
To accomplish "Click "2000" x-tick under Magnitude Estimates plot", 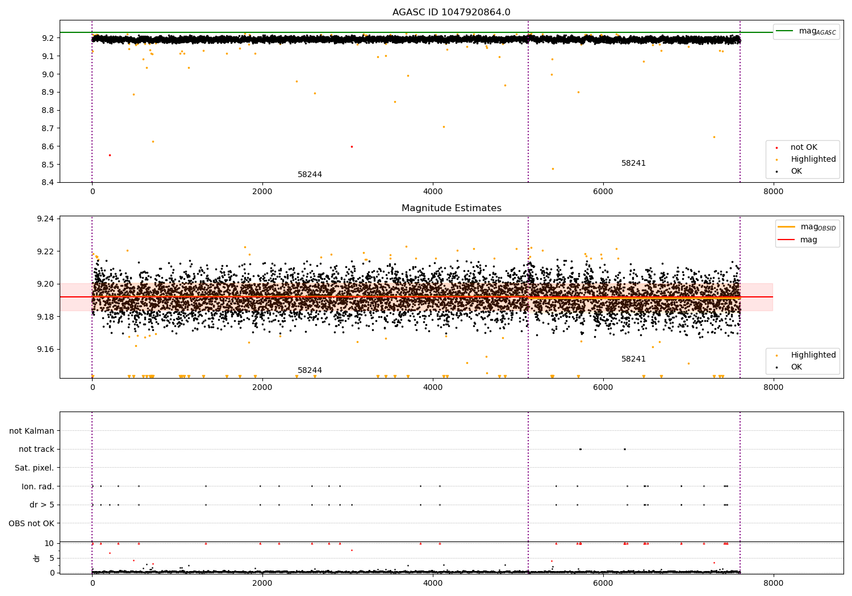I will tap(262, 388).
